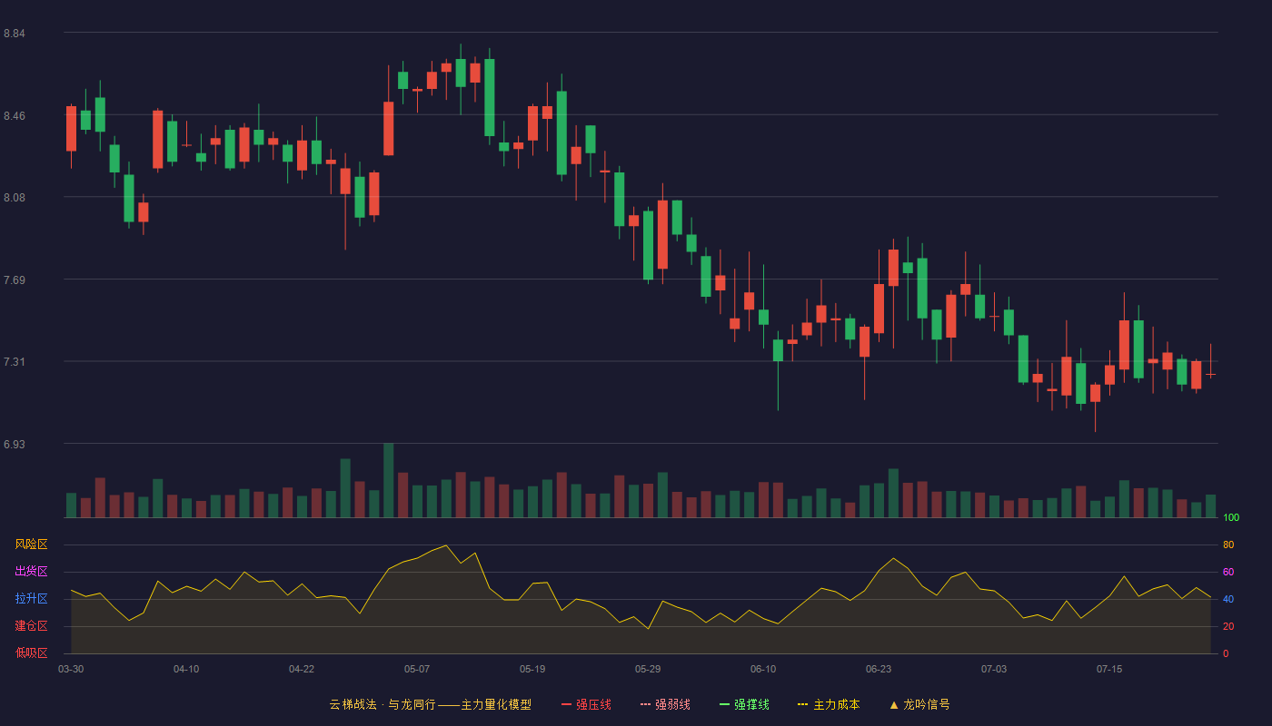Click the 04-22 date label
The width and height of the screenshot is (1272, 726).
click(302, 669)
